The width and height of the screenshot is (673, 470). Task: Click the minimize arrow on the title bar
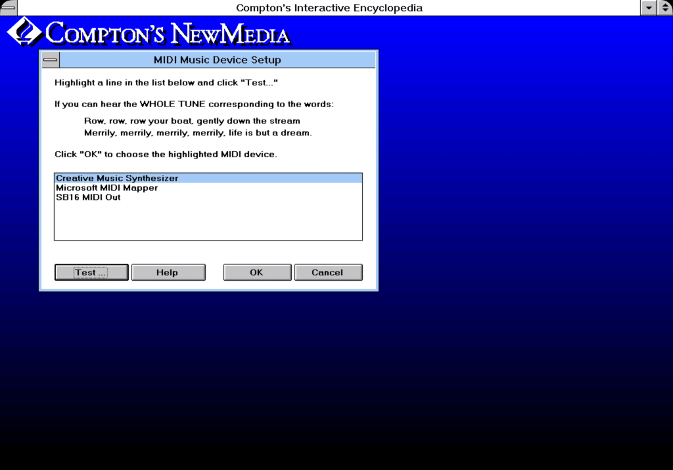(x=647, y=7)
